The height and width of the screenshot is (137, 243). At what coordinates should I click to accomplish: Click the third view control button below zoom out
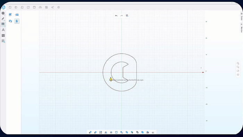click(x=238, y=71)
